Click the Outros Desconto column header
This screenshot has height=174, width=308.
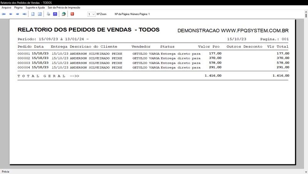(x=244, y=47)
